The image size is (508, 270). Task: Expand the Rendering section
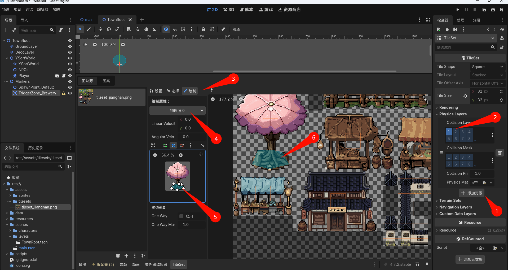[448, 107]
